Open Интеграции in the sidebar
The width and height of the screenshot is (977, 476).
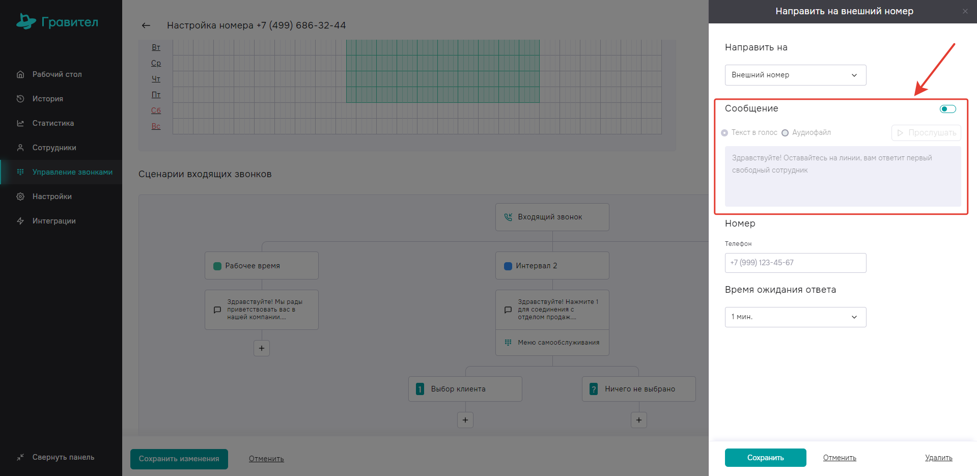click(x=54, y=221)
